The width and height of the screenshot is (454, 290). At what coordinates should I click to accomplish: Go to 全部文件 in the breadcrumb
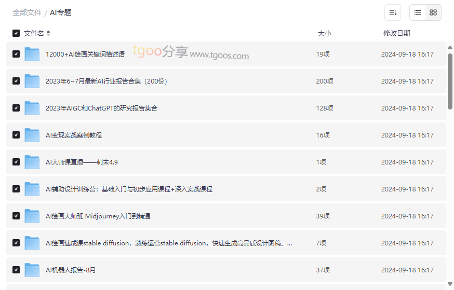pyautogui.click(x=27, y=12)
